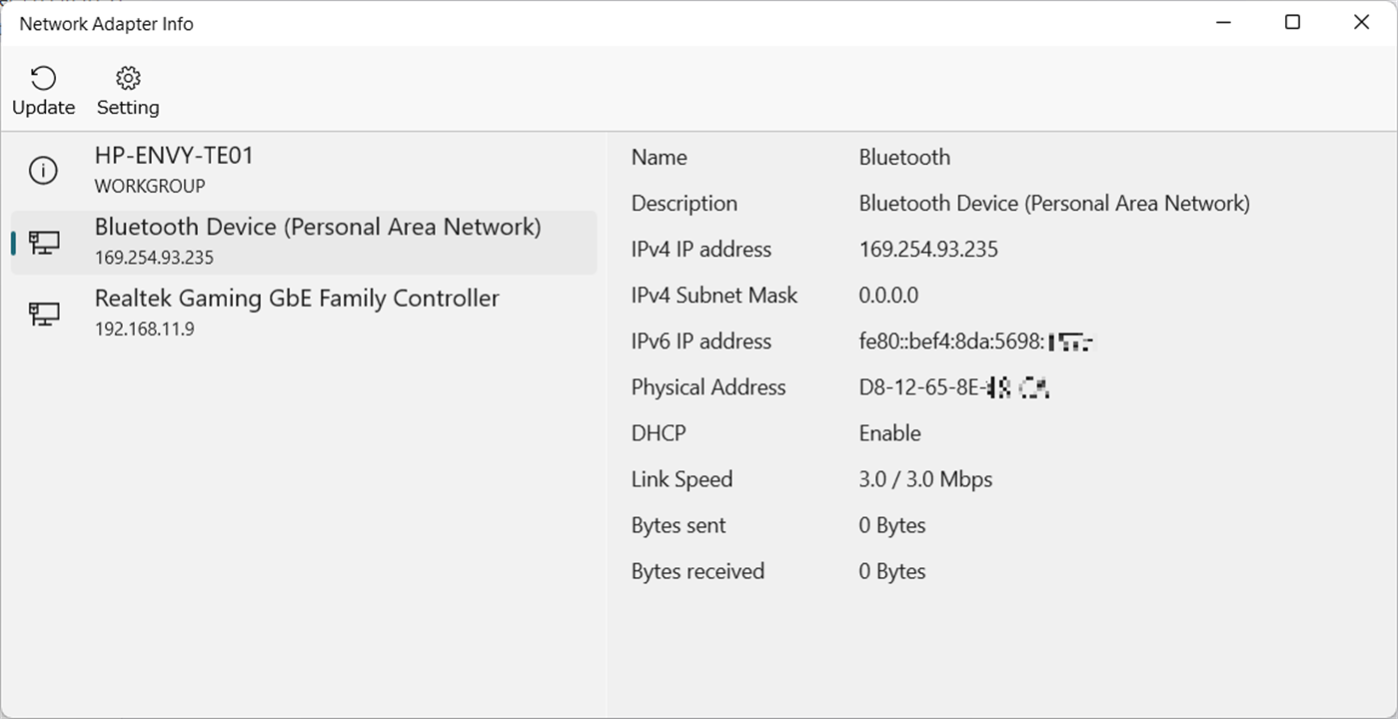Click the network adapter icon for Realtek controller

[x=42, y=313]
